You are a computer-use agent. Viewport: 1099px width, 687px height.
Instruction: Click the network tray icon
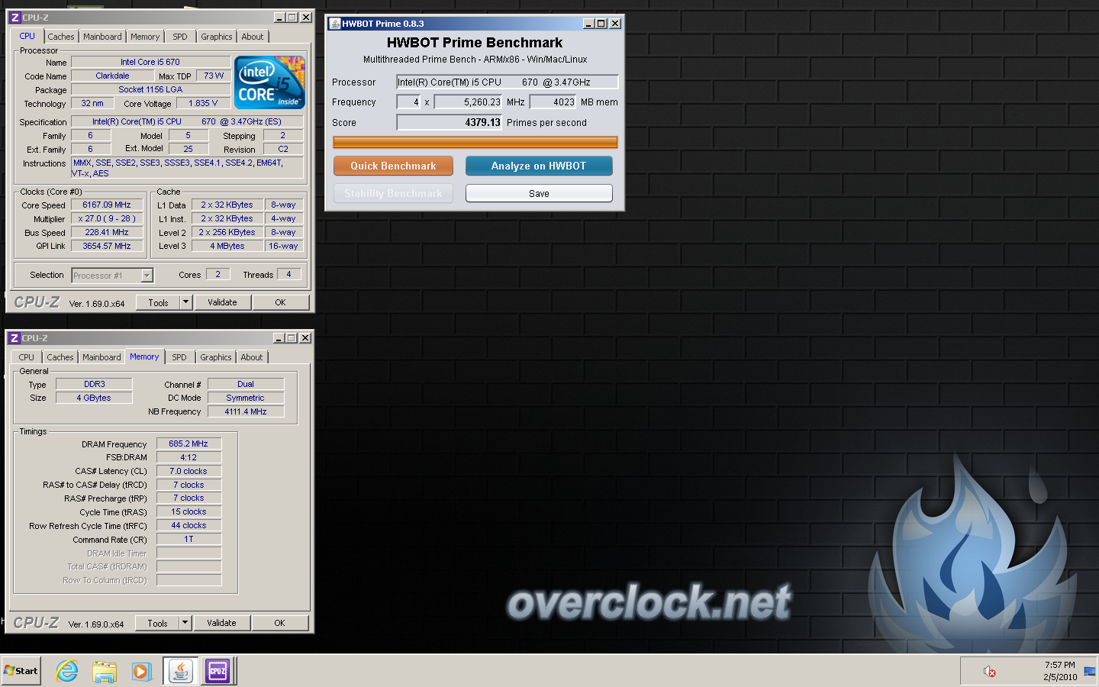[x=1089, y=672]
